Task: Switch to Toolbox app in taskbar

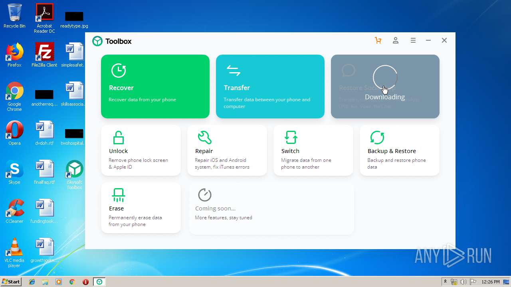Action: pyautogui.click(x=99, y=282)
